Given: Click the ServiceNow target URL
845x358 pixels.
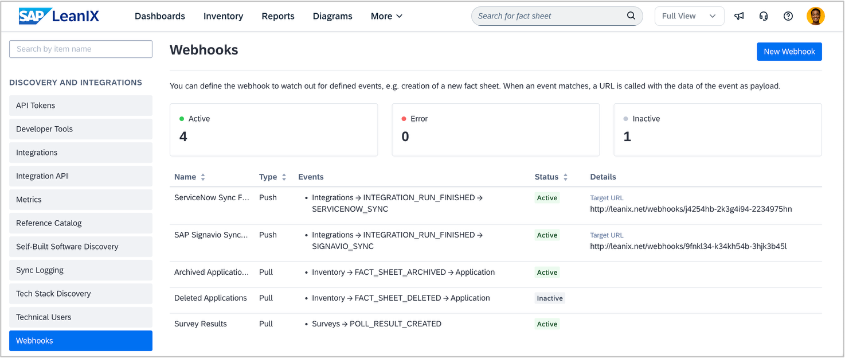Looking at the screenshot, I should [691, 209].
